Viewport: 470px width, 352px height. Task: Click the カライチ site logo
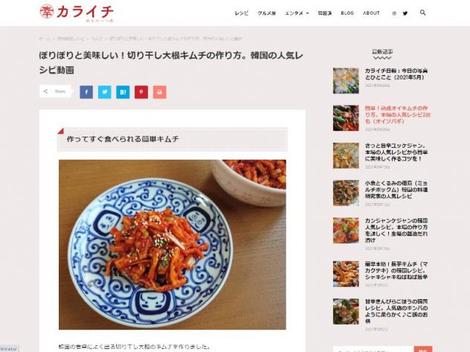coord(77,13)
